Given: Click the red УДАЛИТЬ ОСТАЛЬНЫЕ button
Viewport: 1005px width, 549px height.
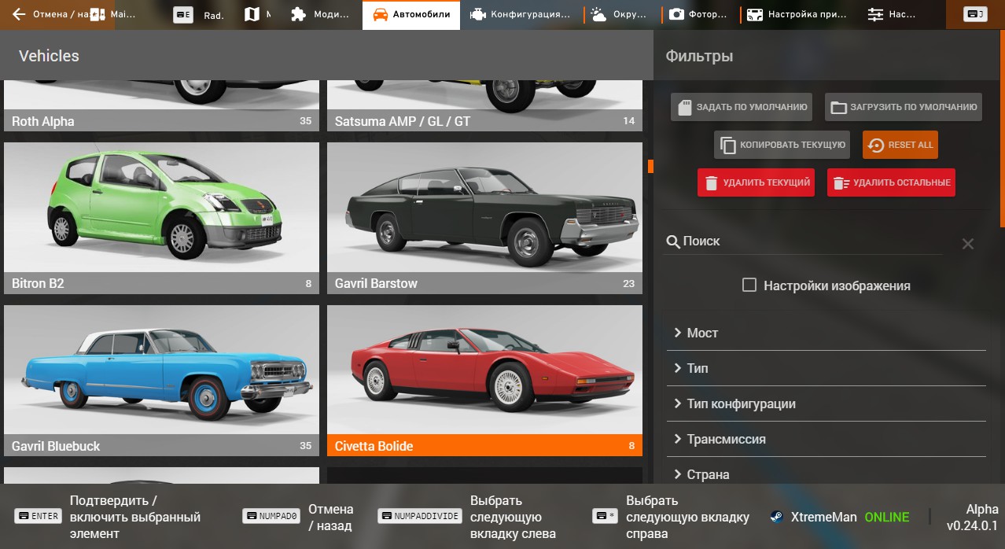Looking at the screenshot, I should point(891,182).
